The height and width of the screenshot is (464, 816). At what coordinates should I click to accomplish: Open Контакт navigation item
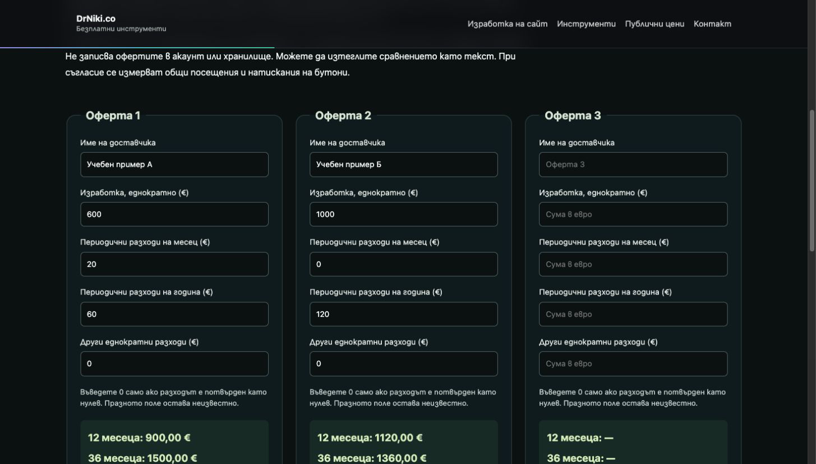point(712,24)
